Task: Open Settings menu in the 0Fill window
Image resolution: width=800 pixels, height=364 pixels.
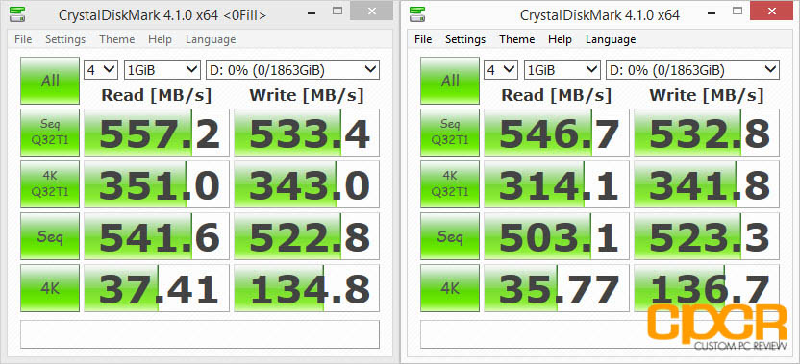Action: point(65,39)
